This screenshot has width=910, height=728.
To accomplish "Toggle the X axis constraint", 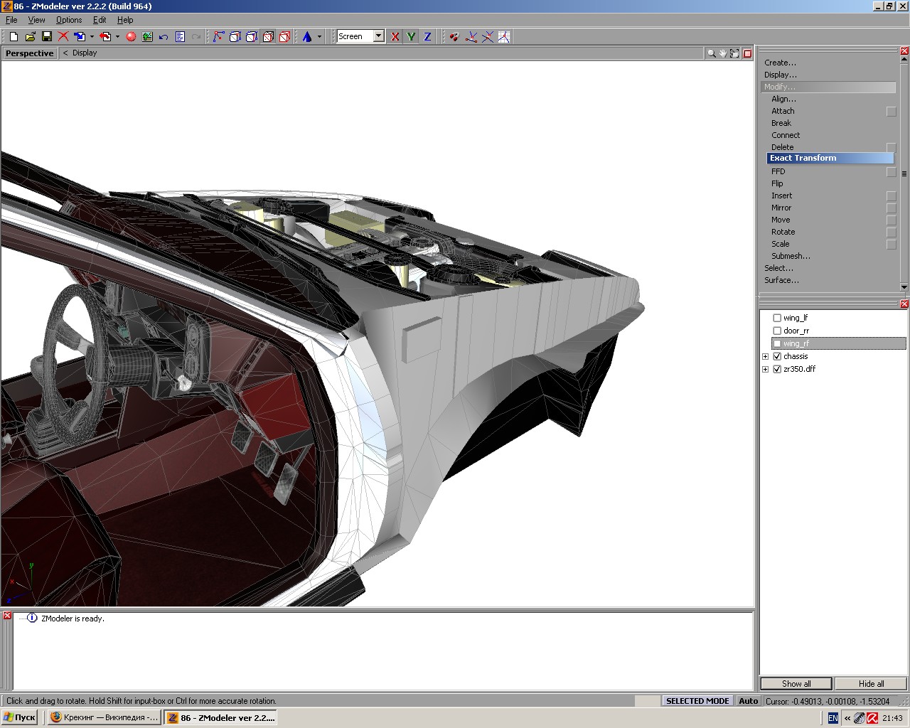I will tap(395, 36).
